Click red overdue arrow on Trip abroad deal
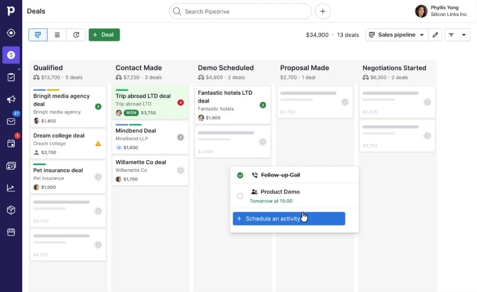477x292 pixels. pos(180,103)
